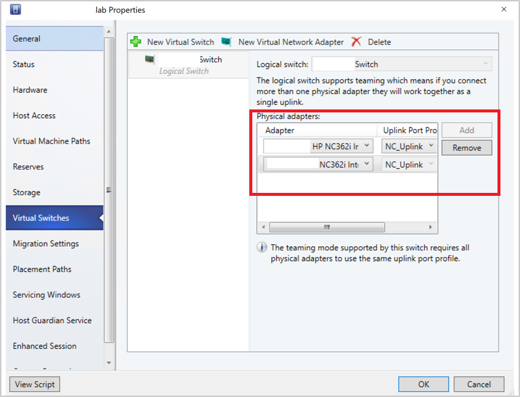The width and height of the screenshot is (520, 397).
Task: Go to Placement Paths
Action: point(54,269)
